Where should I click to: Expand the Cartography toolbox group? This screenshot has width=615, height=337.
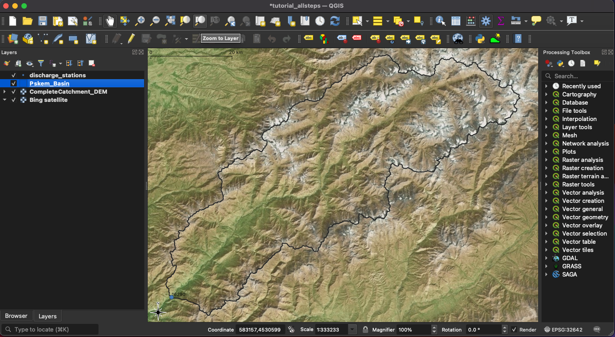point(546,94)
